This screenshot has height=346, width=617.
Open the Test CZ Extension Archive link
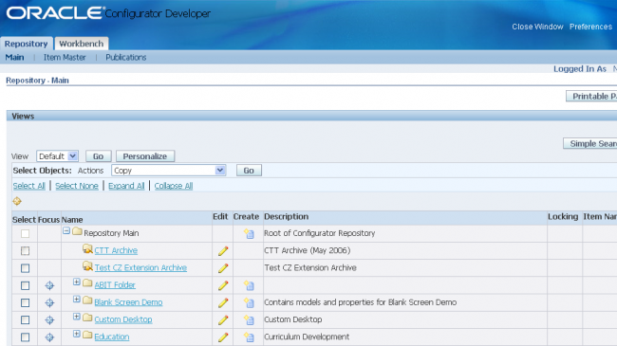(x=140, y=267)
